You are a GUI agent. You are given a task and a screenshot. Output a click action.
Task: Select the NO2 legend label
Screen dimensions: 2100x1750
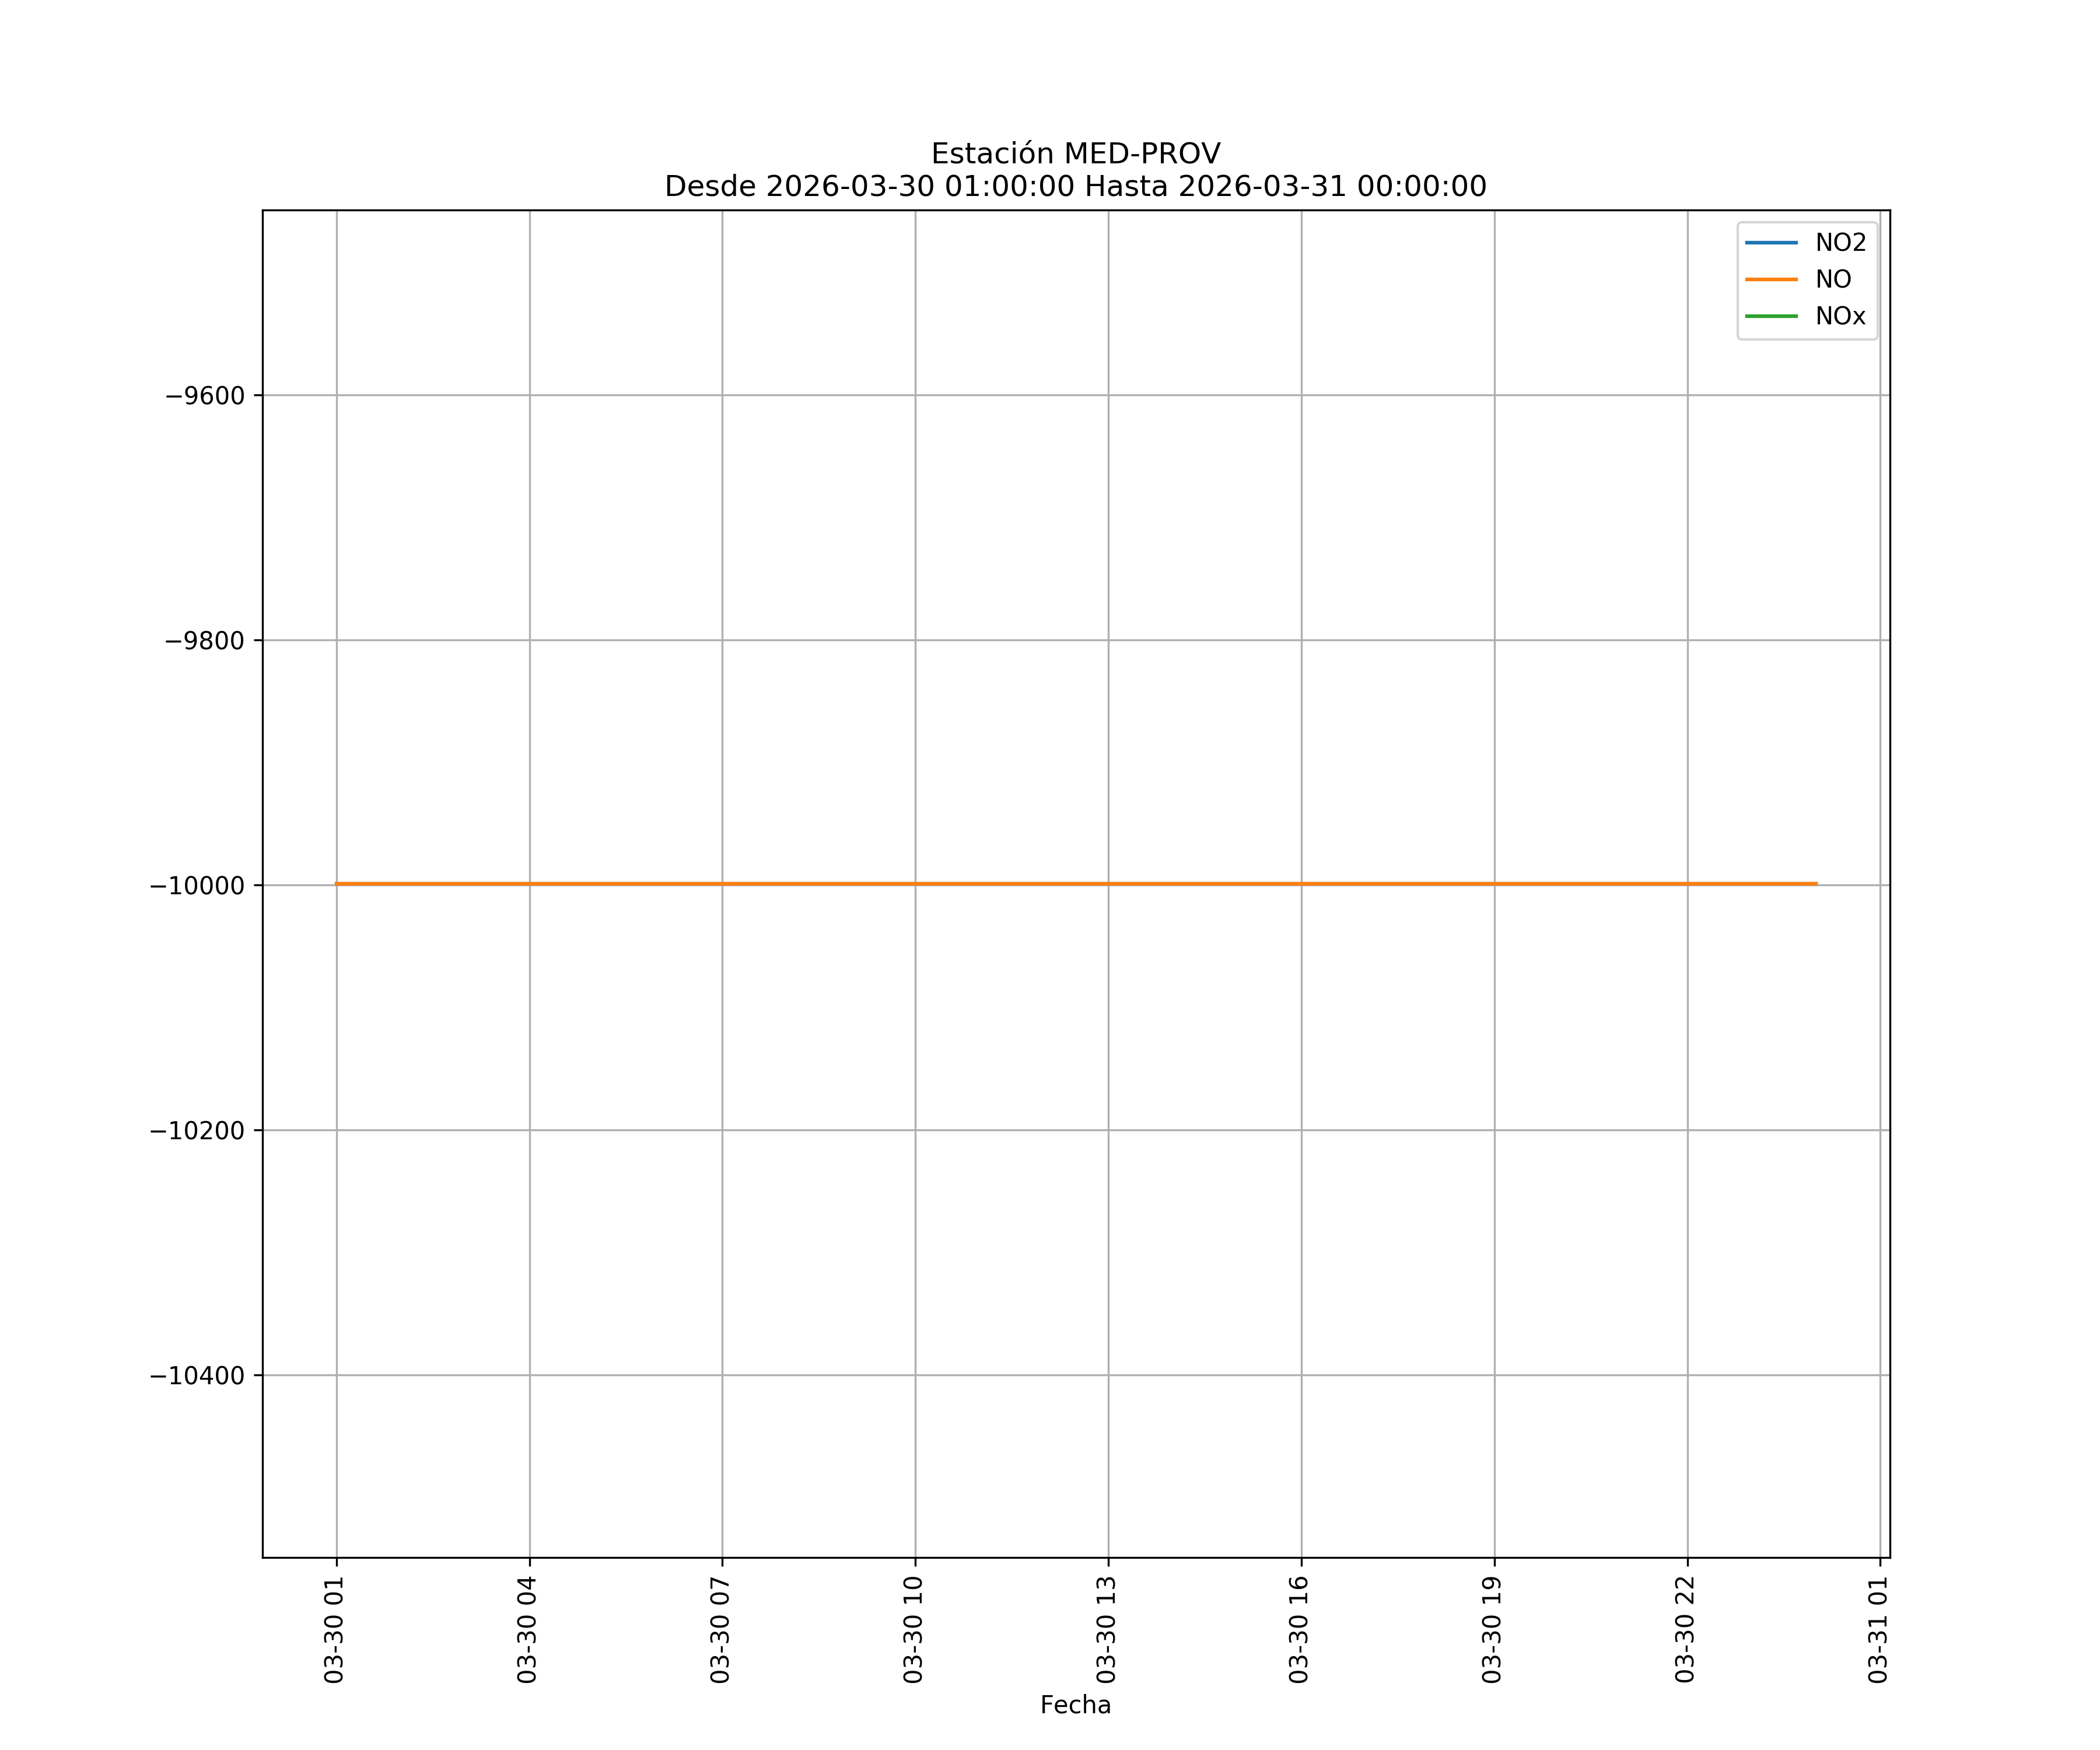point(1840,243)
